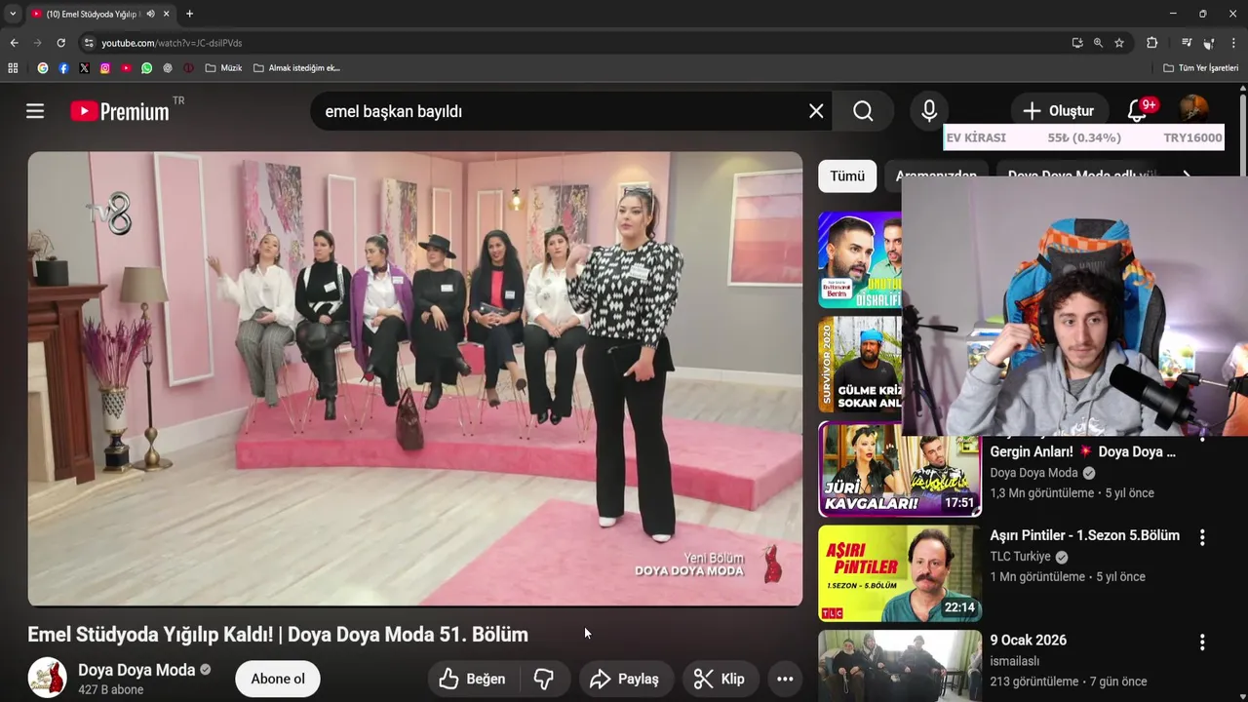Screen dimensions: 1248x702
Task: Open more actions ellipsis below the video
Action: [x=785, y=679]
